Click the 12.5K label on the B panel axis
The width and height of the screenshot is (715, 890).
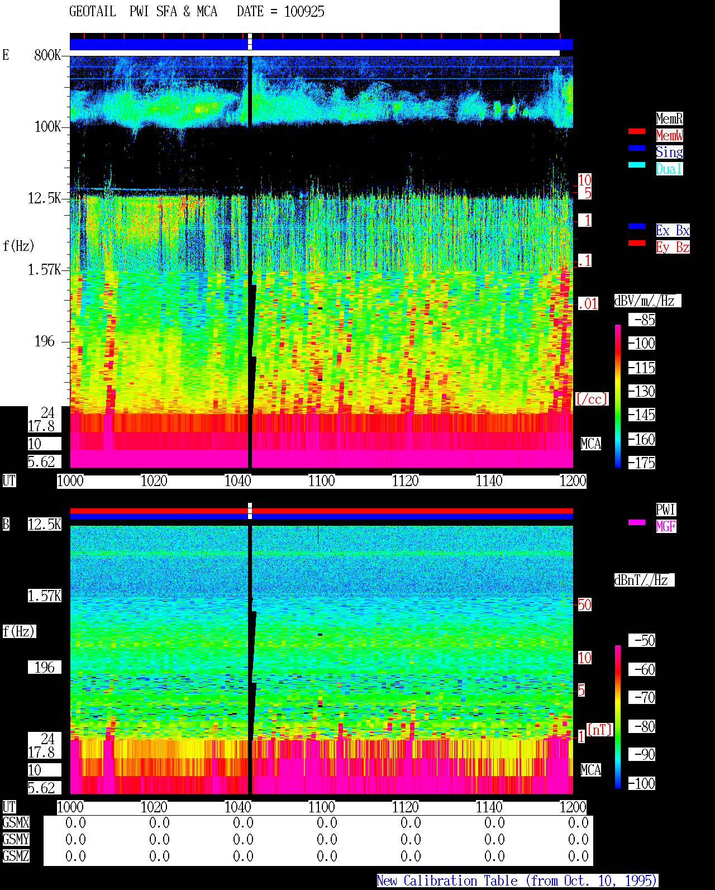pos(45,525)
